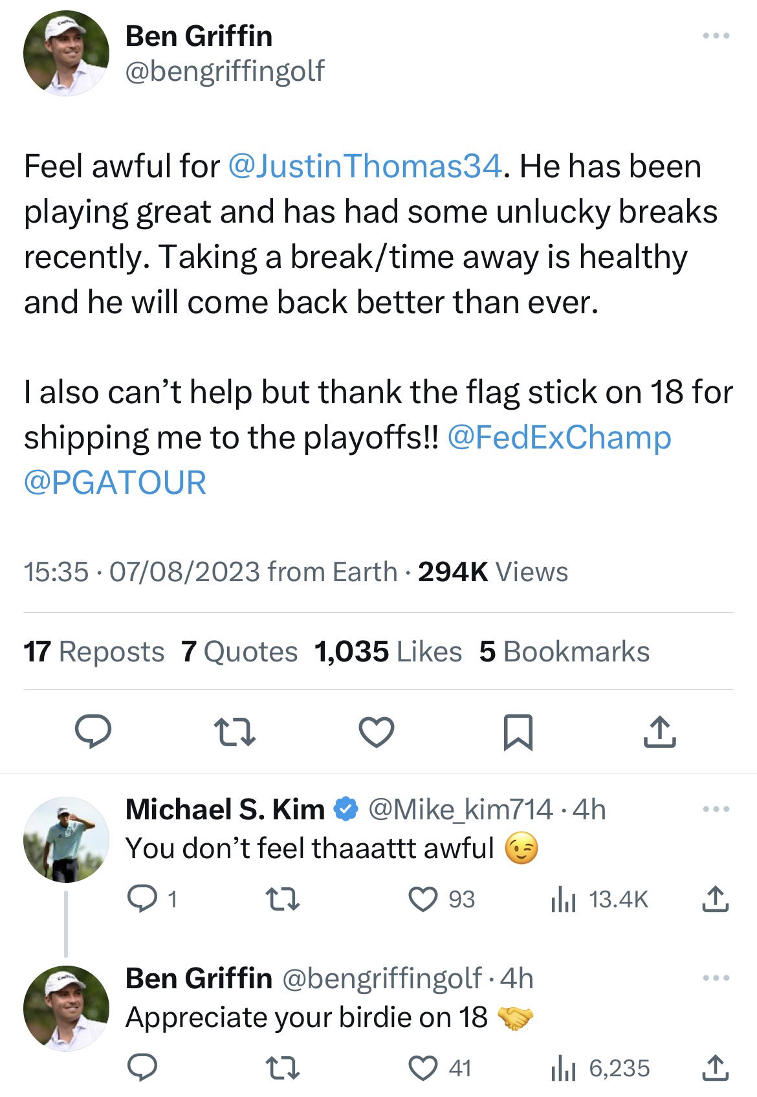This screenshot has width=757, height=1097.
Task: Like the 'Appreciate your birdie' reply
Action: pos(424,1069)
